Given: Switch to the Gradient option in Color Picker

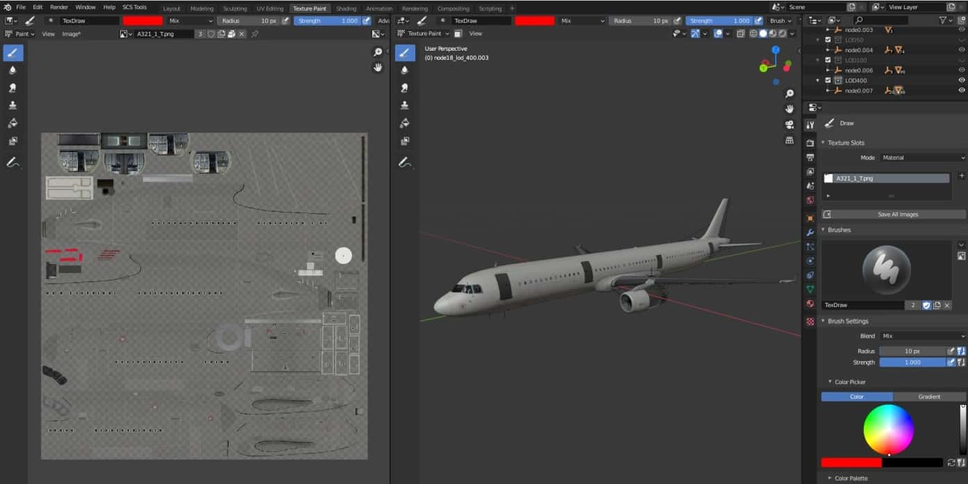Looking at the screenshot, I should pos(928,397).
